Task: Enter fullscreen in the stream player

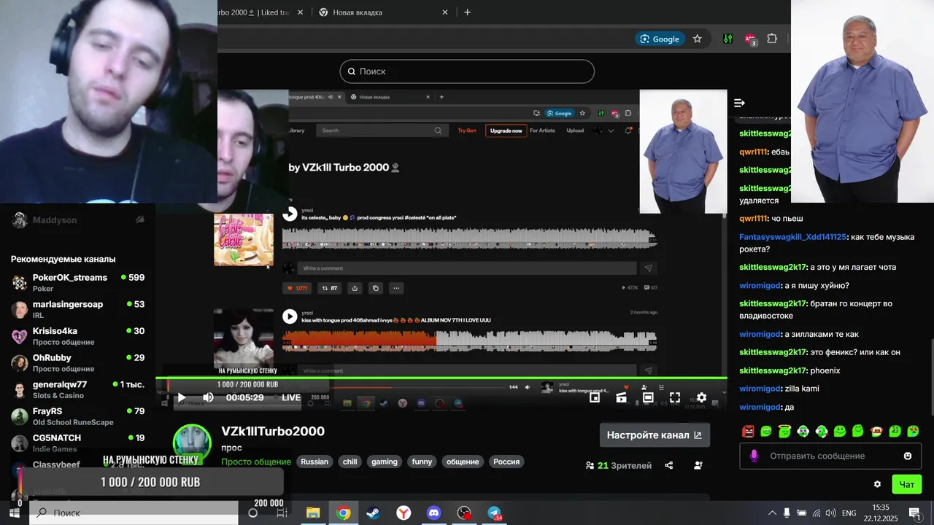Action: pyautogui.click(x=675, y=397)
